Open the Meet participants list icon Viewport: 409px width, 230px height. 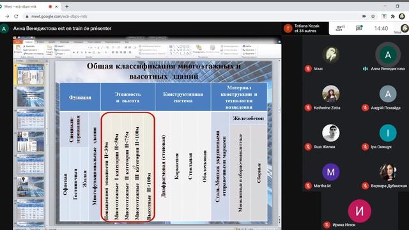pyautogui.click(x=340, y=28)
